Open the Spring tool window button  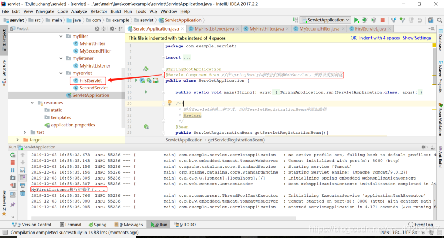point(98,225)
